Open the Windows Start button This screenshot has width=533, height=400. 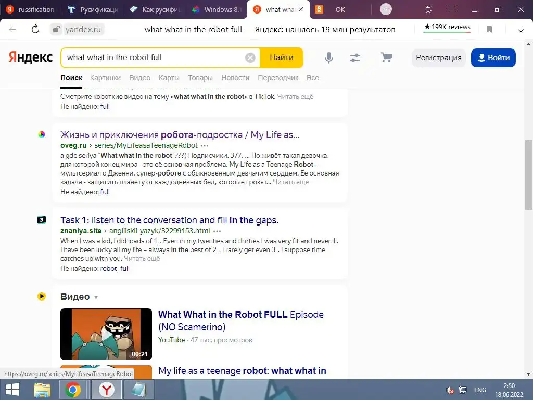(12, 390)
